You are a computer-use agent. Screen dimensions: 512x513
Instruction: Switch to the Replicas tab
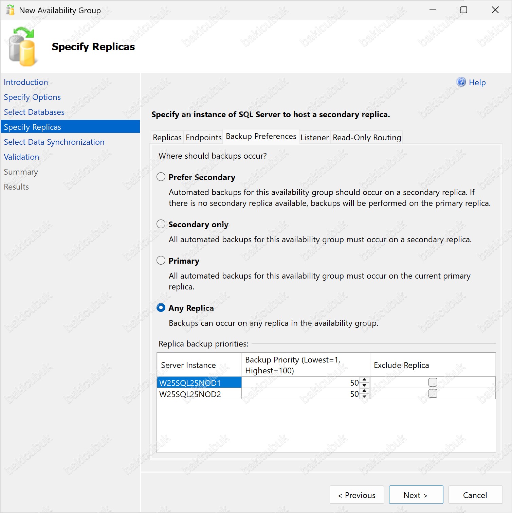click(167, 138)
